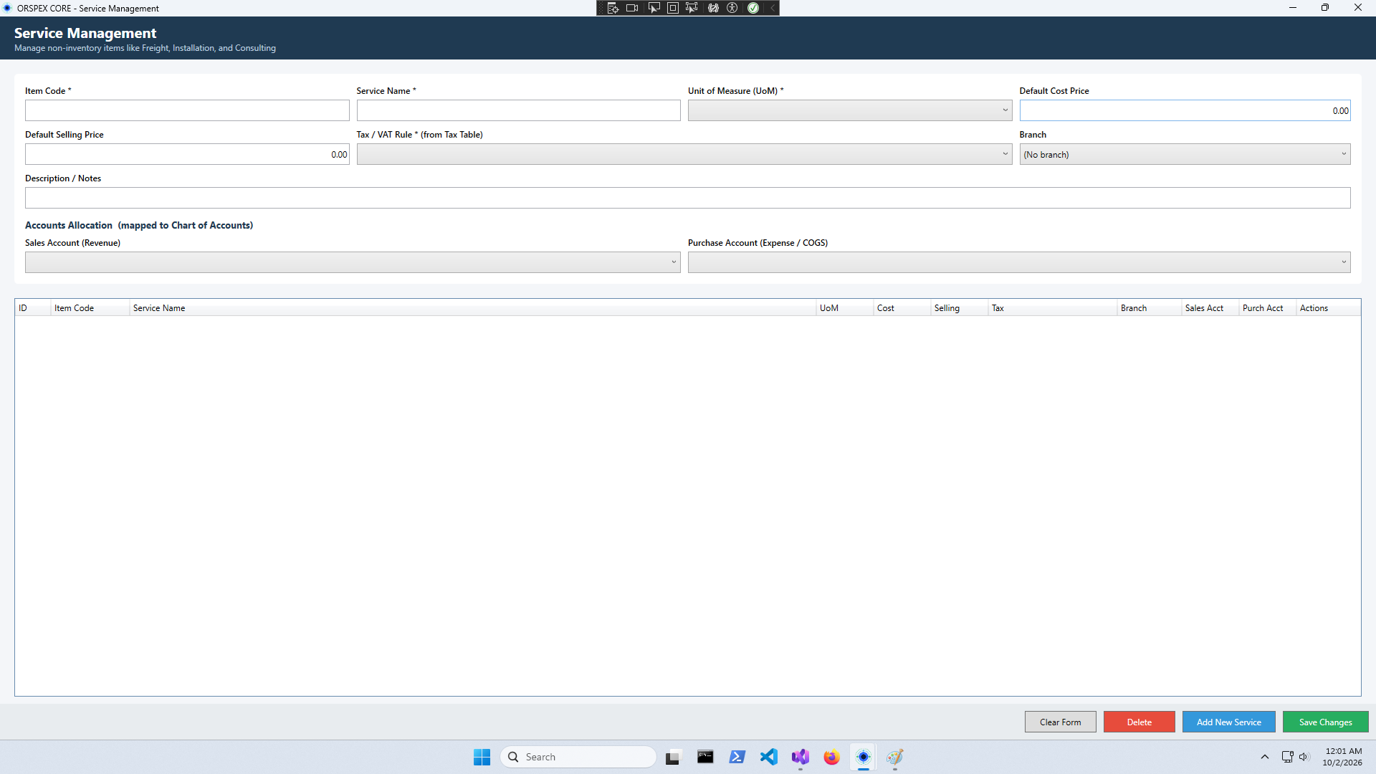
Task: Expand the Unit of Measure dropdown
Action: (850, 110)
